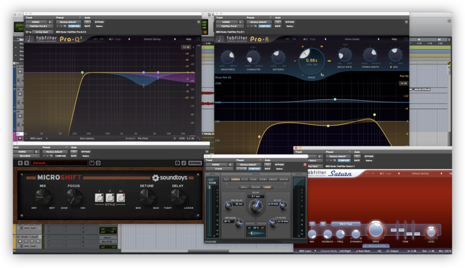Enable MicroShift style III button
Image resolution: width=465 pixels, height=268 pixels.
tap(121, 198)
